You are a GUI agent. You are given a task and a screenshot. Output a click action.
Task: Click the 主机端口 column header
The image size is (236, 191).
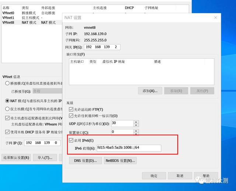(77, 61)
